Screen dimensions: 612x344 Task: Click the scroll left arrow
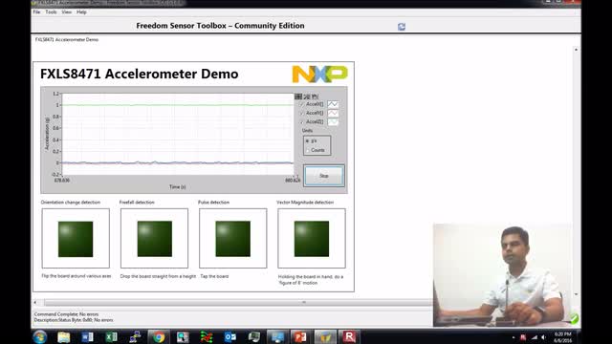tap(35, 302)
